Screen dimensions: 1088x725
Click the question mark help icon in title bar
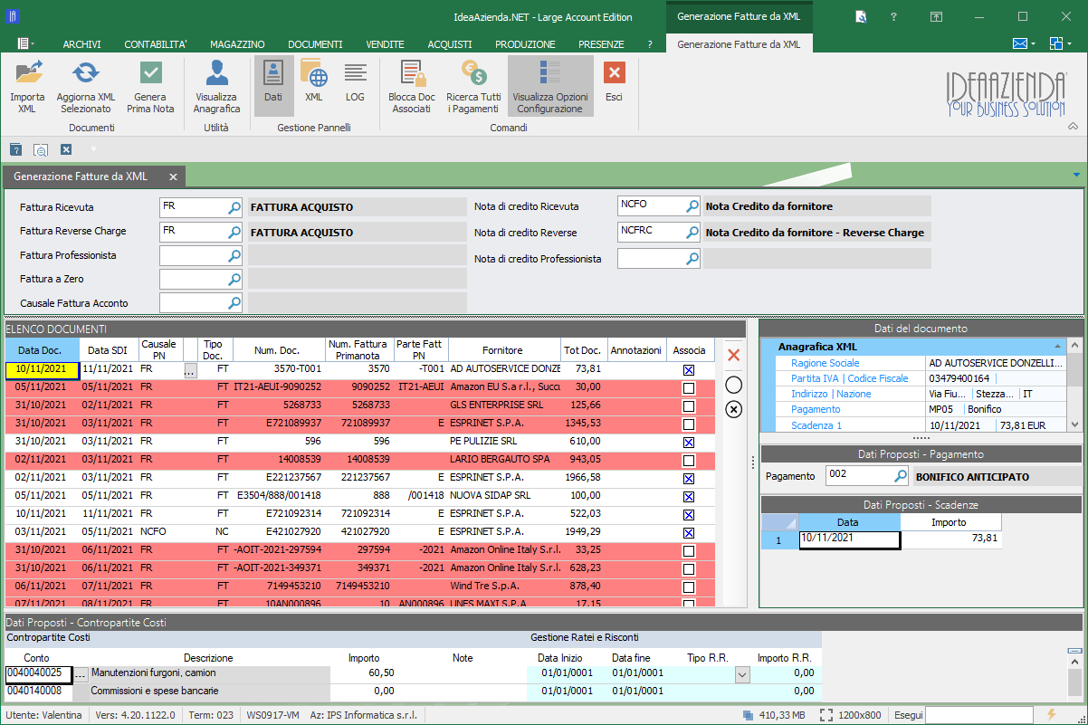click(893, 16)
